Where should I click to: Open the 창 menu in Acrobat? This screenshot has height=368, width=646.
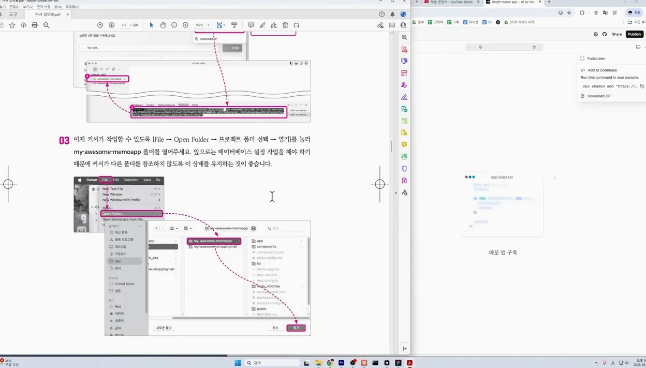(x=58, y=7)
